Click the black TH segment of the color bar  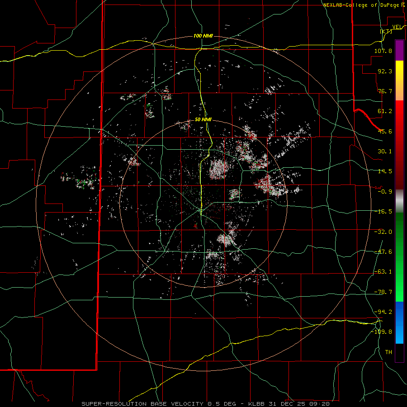point(399,352)
